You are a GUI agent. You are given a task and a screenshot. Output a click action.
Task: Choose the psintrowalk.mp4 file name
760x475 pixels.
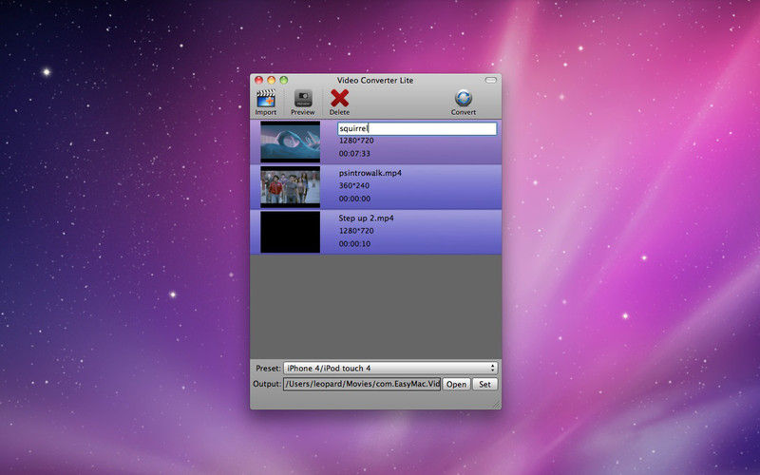click(x=371, y=174)
